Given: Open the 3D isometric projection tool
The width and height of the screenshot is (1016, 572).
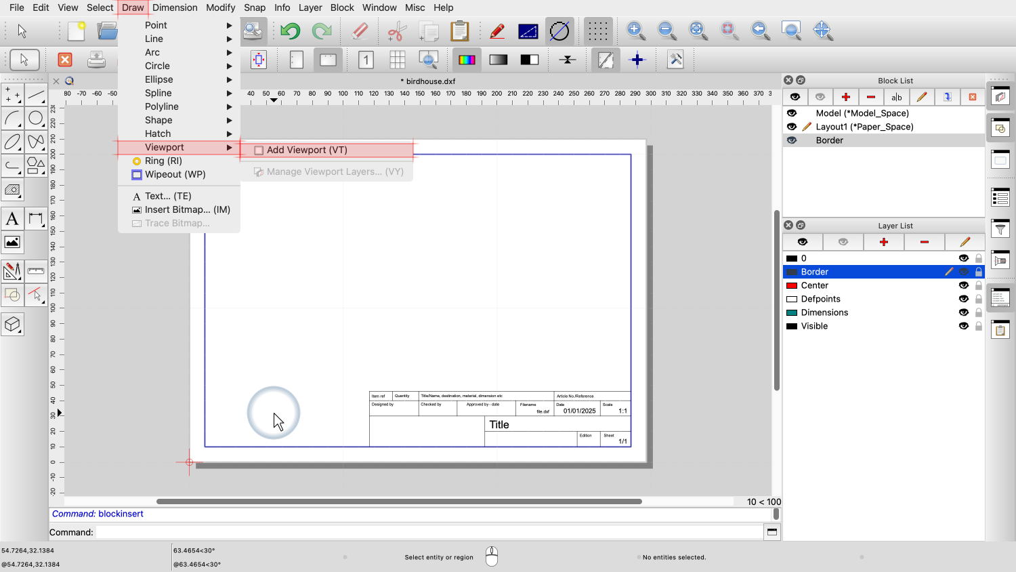Looking at the screenshot, I should pyautogui.click(x=12, y=325).
